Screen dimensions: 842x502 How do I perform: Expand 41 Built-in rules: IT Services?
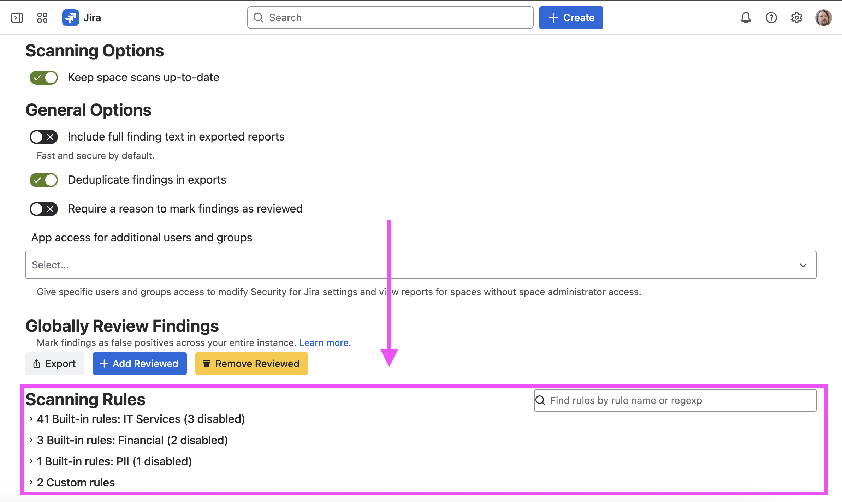(141, 419)
